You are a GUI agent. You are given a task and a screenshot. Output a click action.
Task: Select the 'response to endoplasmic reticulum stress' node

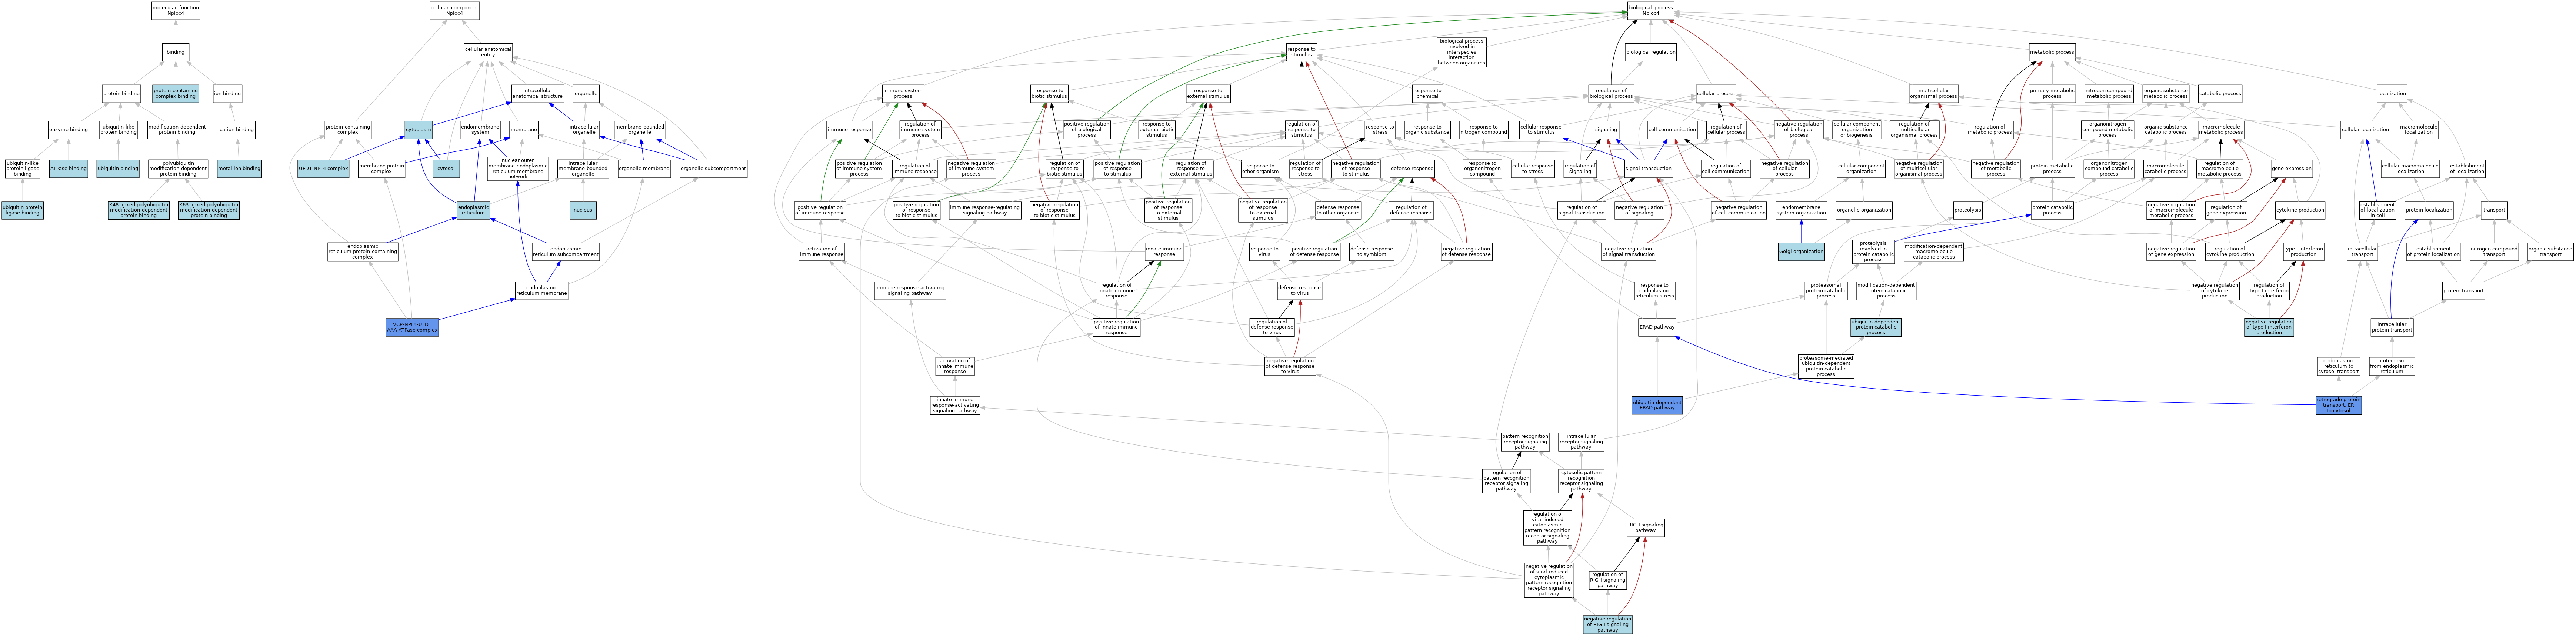click(1654, 291)
